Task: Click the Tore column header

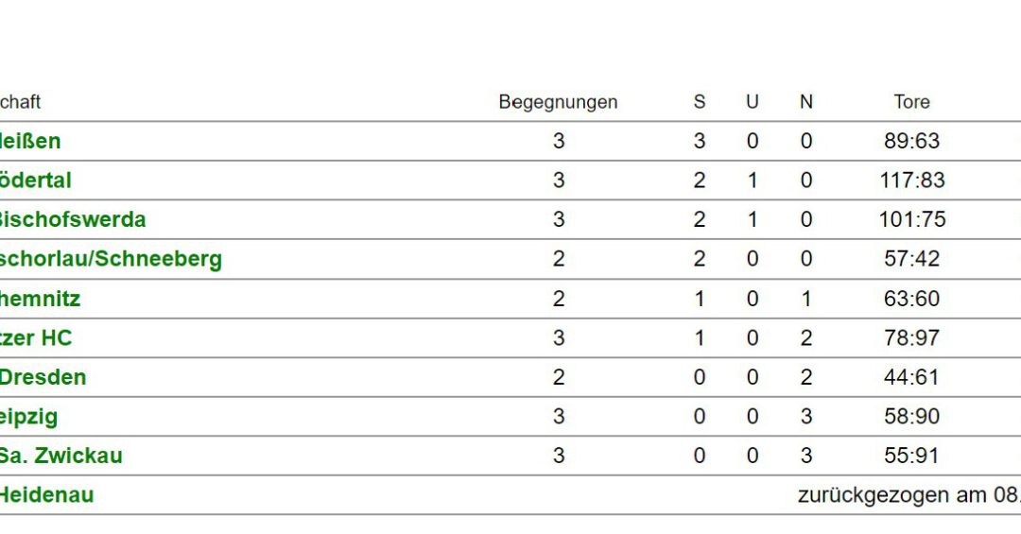Action: [x=911, y=101]
